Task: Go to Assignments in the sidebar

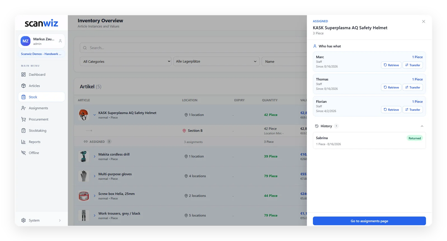Action: (x=41, y=108)
